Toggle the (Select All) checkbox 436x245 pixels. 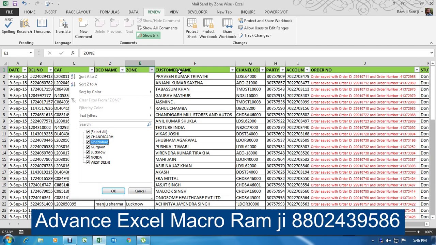[88, 132]
